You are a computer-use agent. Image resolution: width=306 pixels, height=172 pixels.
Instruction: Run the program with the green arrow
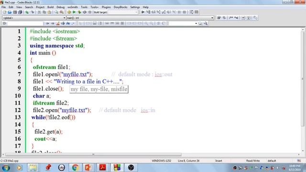[x=74, y=12]
